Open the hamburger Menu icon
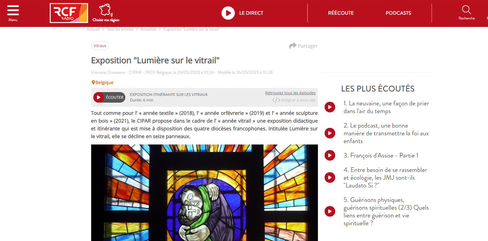The image size is (488, 241). tap(13, 10)
